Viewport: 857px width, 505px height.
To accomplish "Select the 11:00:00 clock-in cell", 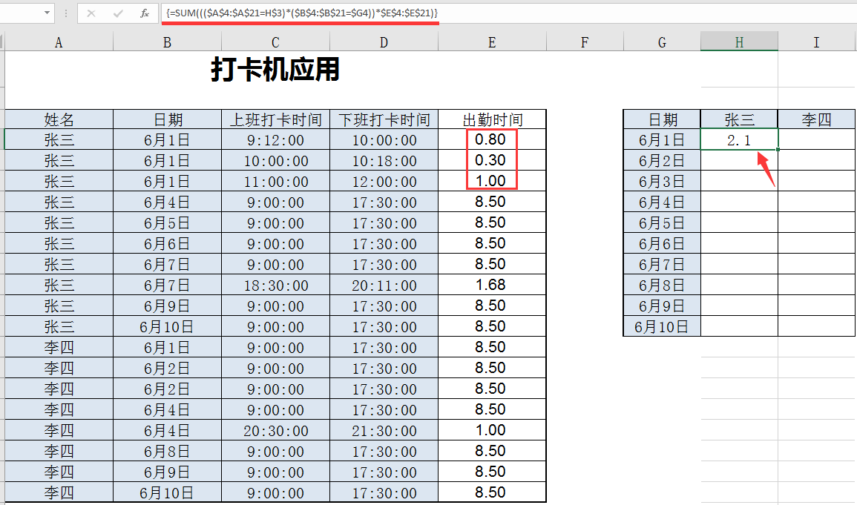I will click(275, 181).
